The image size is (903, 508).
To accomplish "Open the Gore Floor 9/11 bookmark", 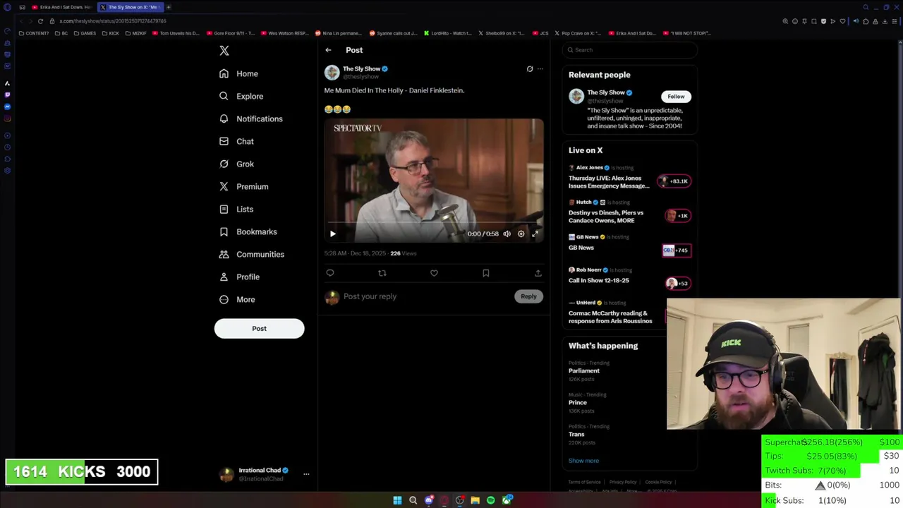I will point(230,33).
